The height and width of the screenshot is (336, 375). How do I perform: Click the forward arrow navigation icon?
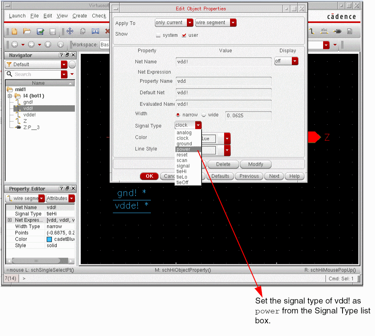(x=31, y=44)
